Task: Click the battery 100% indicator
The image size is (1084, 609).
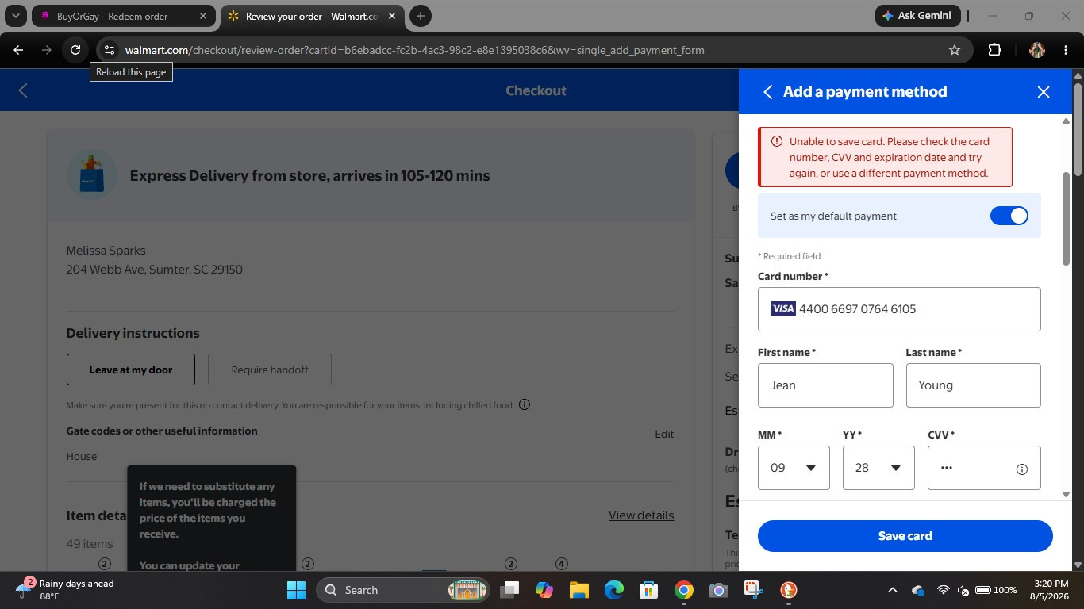Action: [996, 590]
